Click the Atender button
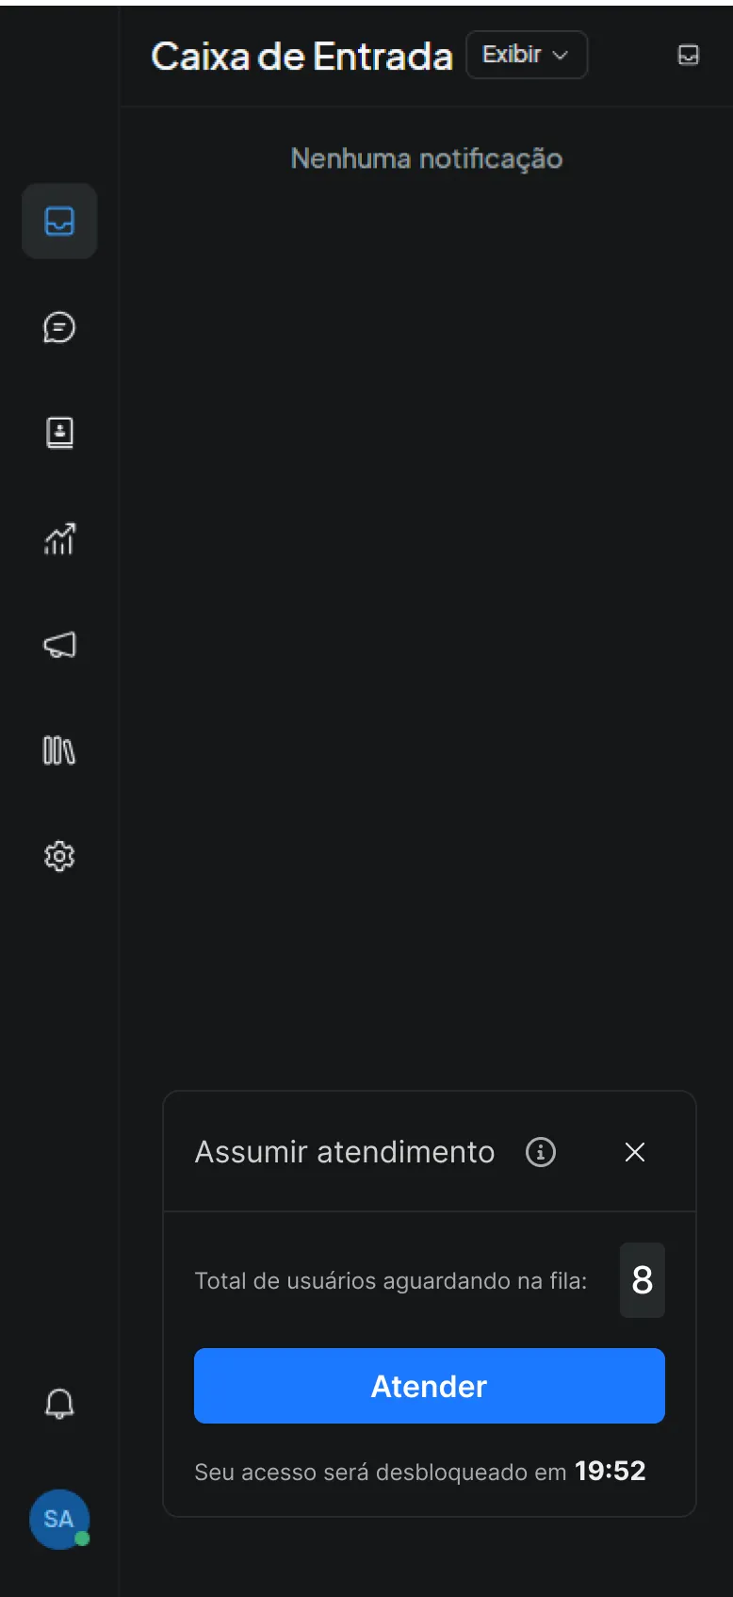Screen dimensions: 733x1597 pos(429,1386)
